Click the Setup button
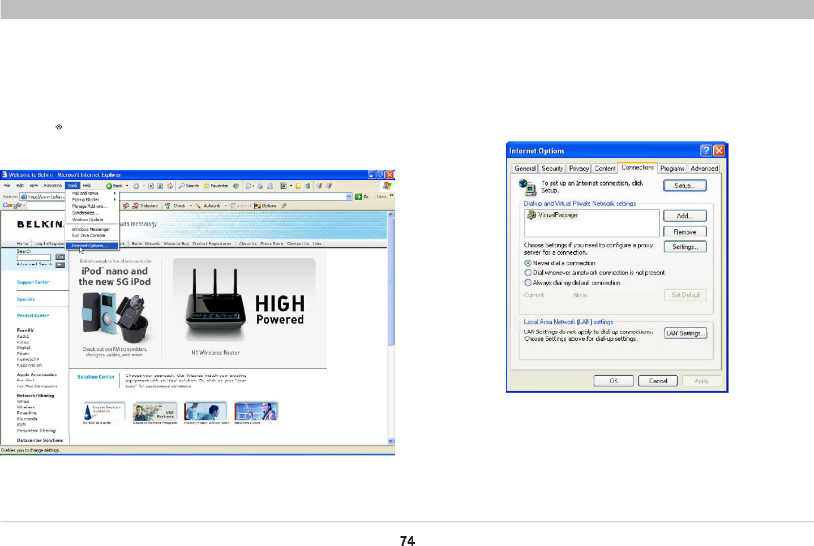Viewport: 814px width, 546px height. pos(685,186)
